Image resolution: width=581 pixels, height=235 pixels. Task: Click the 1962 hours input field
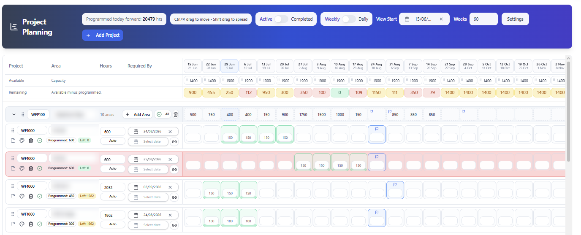pyautogui.click(x=113, y=215)
